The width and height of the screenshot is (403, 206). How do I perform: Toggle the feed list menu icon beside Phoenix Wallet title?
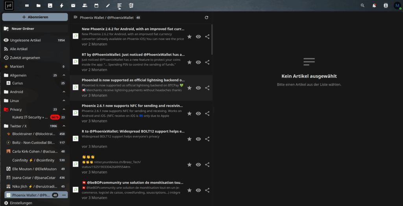tap(75, 17)
